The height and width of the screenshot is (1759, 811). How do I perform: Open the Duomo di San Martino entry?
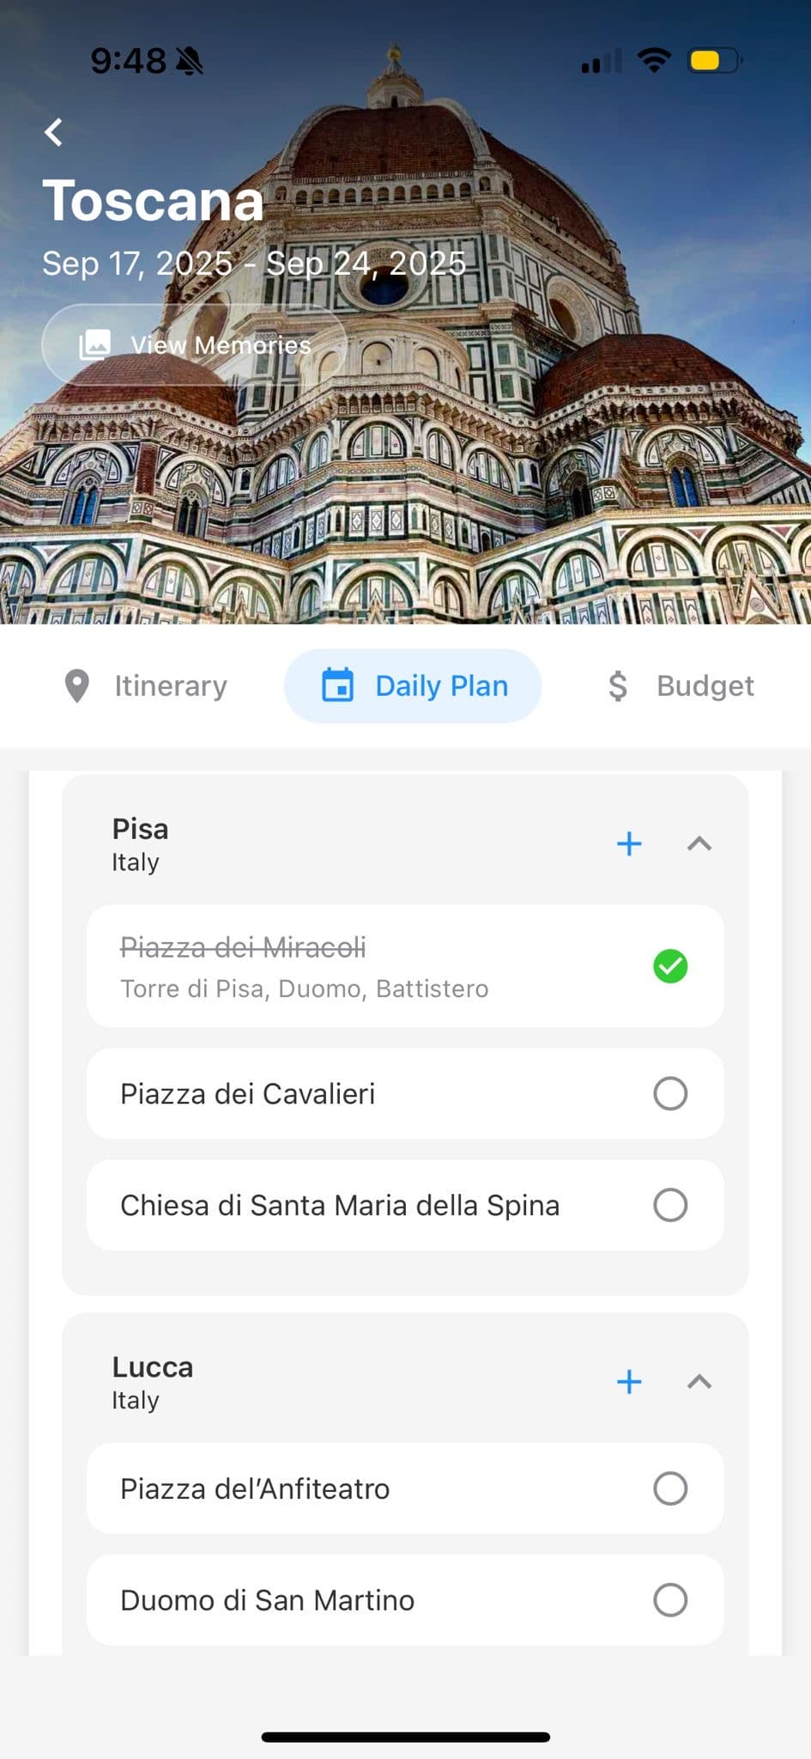(x=268, y=1600)
